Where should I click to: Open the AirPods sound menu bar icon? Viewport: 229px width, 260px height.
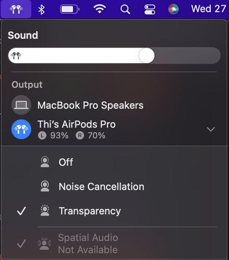pos(16,9)
